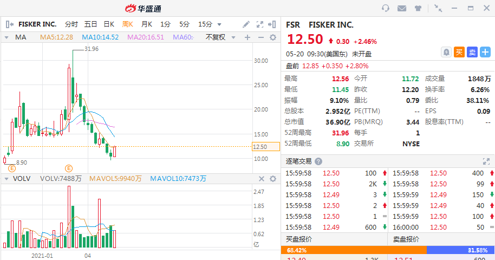Viewport: 495px width, 260px height.
Task: Click the shrink window arrows icon
Action: click(438, 8)
